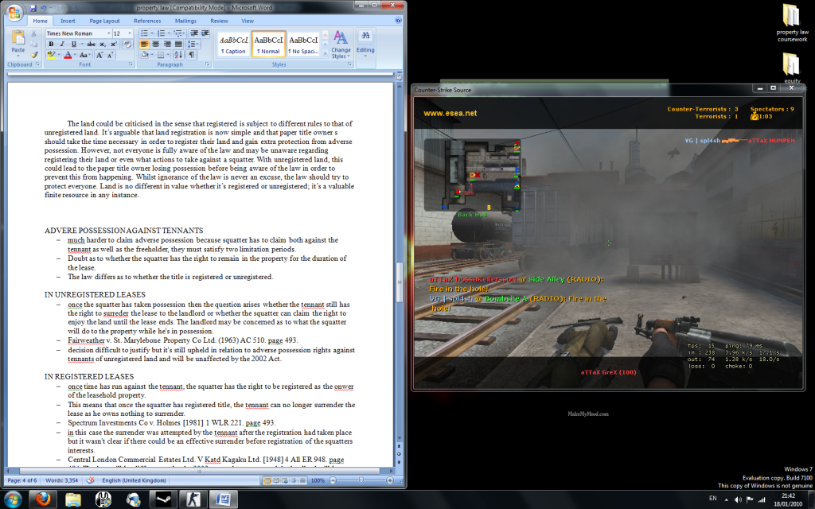Switch to the Insert tab
The image size is (815, 509).
coord(68,21)
